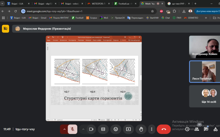
Task: Open the Football bookmark
Action: [x=78, y=18]
